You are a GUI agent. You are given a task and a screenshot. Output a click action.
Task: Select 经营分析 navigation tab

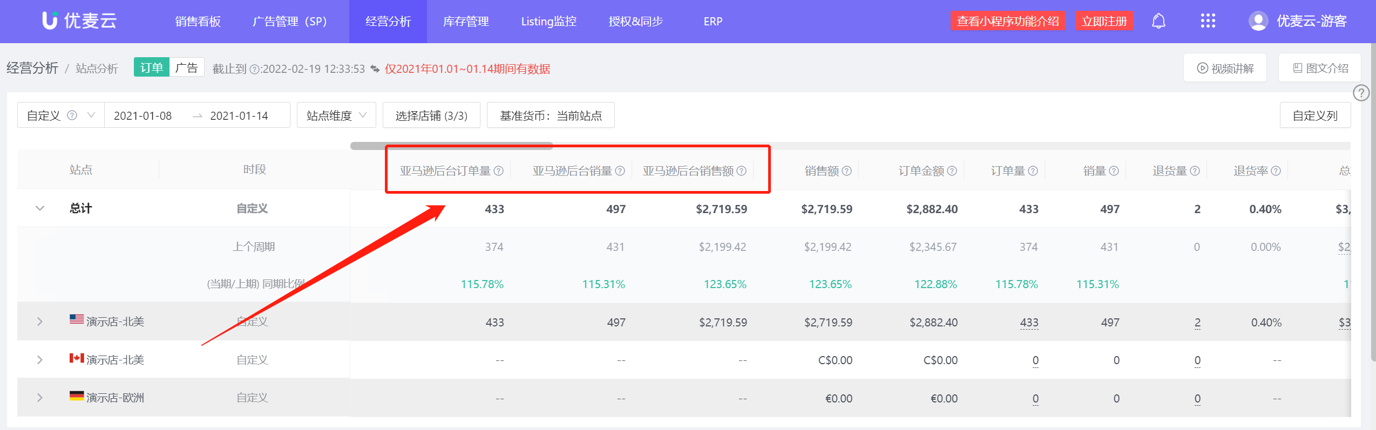click(x=388, y=22)
